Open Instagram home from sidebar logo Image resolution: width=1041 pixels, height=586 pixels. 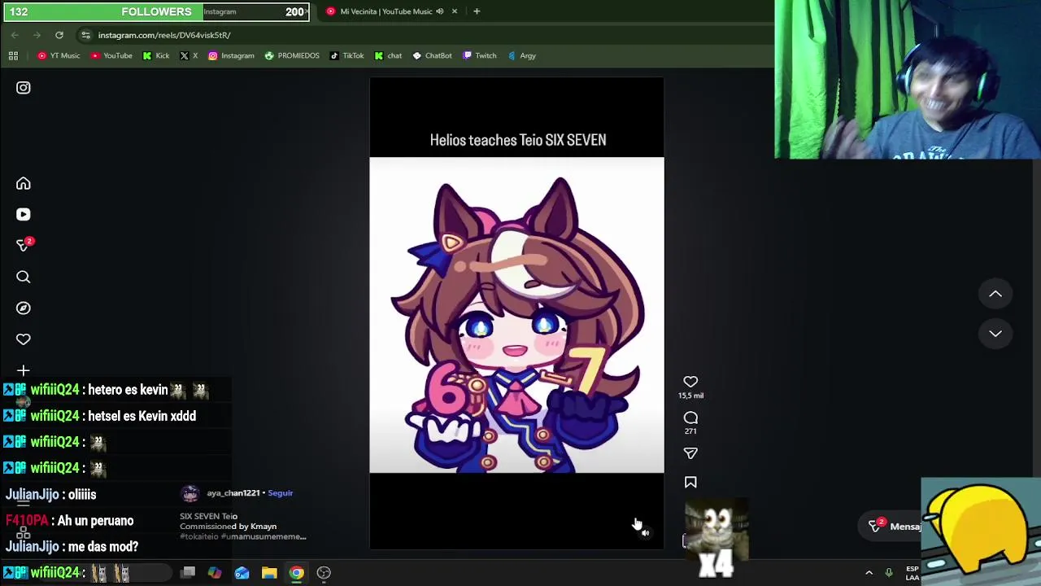[23, 88]
